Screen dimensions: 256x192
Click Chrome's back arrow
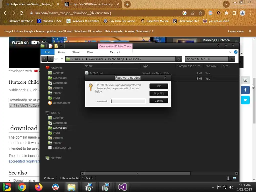click(5, 13)
